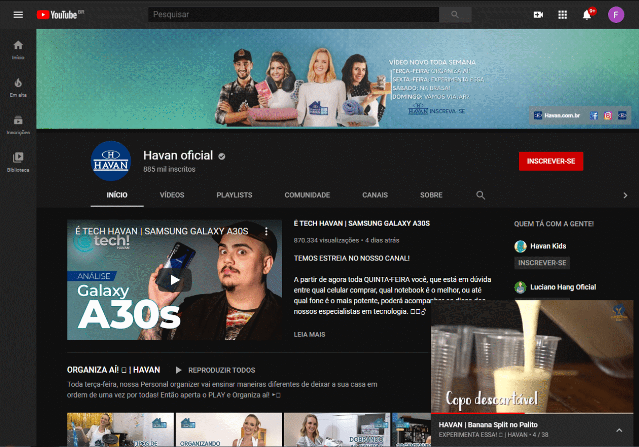639x447 pixels.
Task: Switch to the INÍCIO tab
Action: [117, 195]
